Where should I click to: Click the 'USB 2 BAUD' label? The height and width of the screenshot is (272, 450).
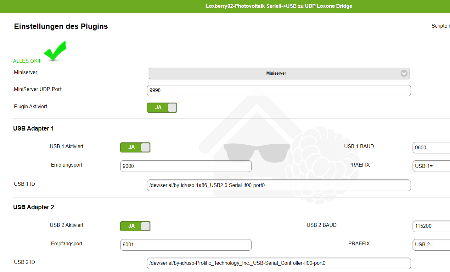click(x=322, y=225)
